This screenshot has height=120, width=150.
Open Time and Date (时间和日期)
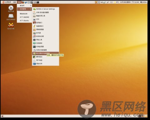click(x=46, y=36)
